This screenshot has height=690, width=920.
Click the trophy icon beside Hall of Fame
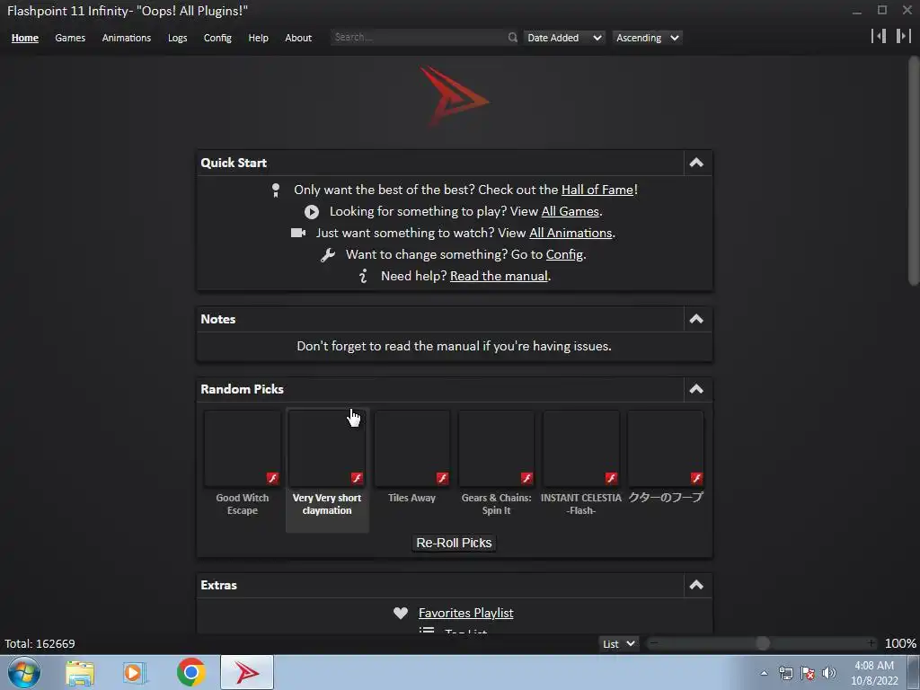(x=276, y=190)
